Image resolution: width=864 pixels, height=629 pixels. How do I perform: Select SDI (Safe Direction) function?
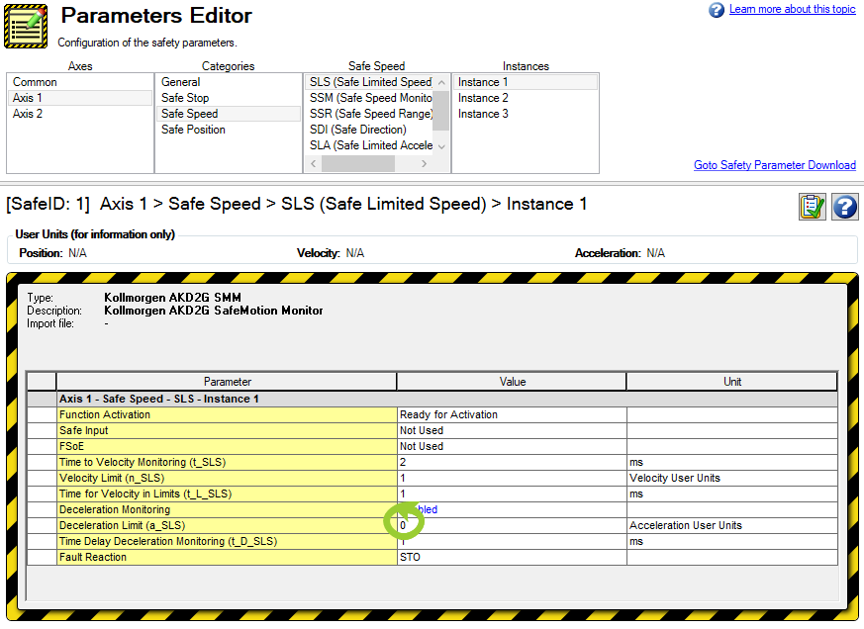coord(369,130)
